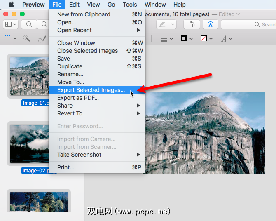
Task: Toggle the Markup toolbar button
Action: (211, 24)
